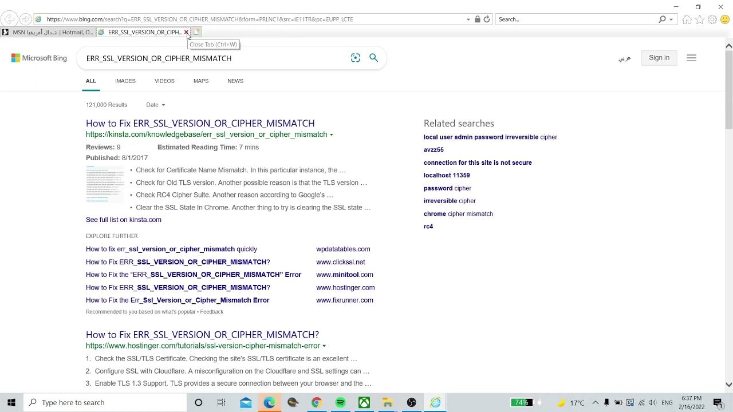Viewport: 733px width, 412px height.
Task: Click the Feedback link under Explore Further
Action: coord(212,312)
